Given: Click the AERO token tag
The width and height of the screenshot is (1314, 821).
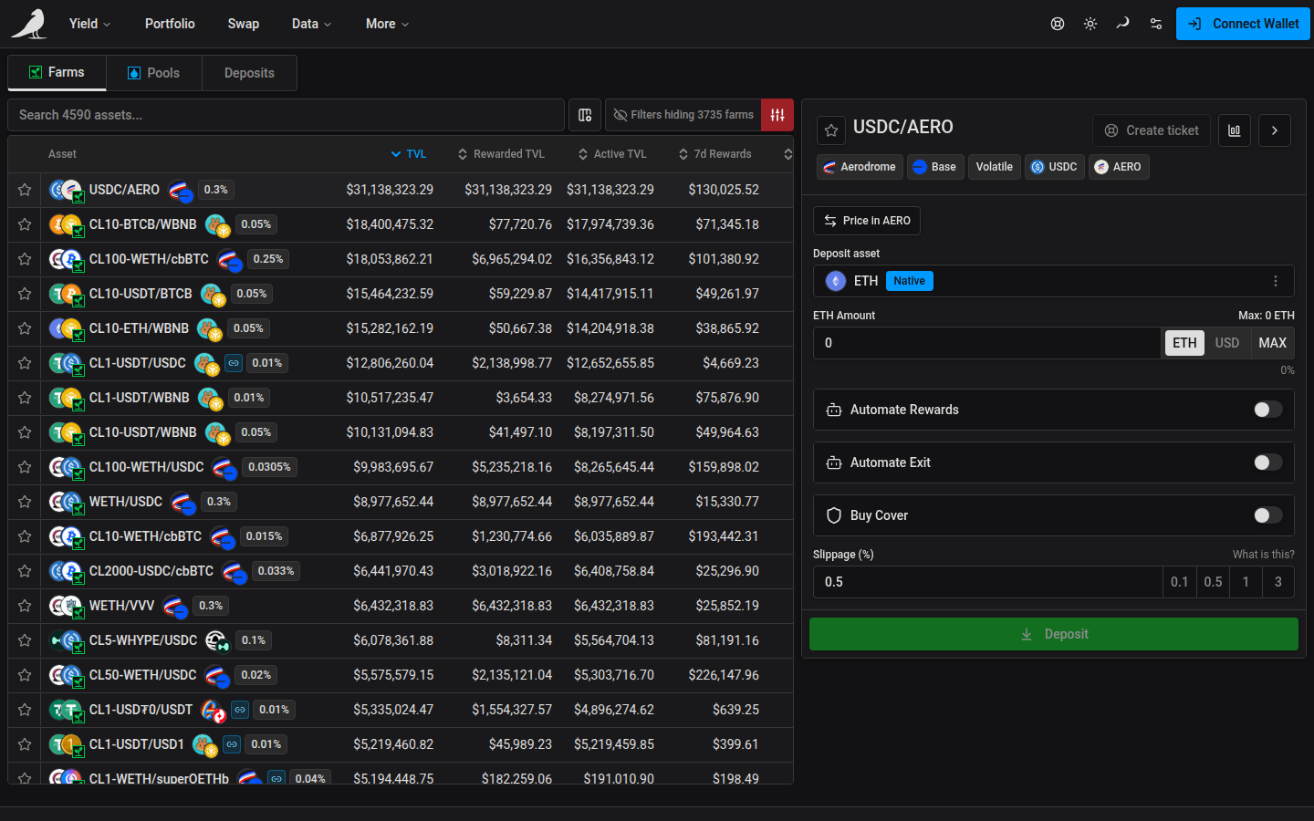Looking at the screenshot, I should (x=1119, y=167).
